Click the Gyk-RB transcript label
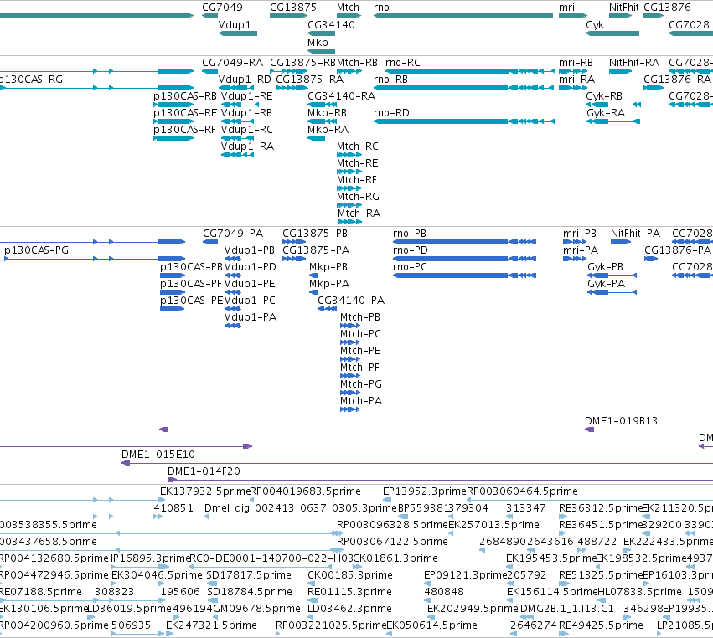Screen dimensions: 713x638 coord(604,96)
